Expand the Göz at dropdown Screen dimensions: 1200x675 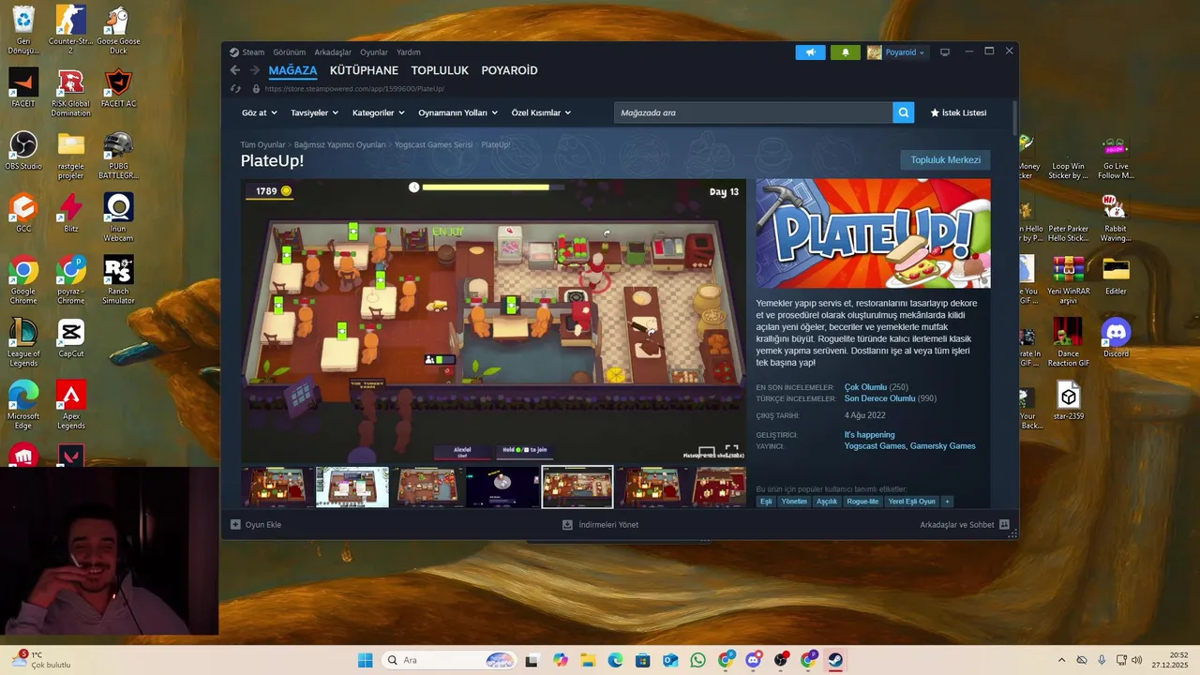[x=260, y=112]
